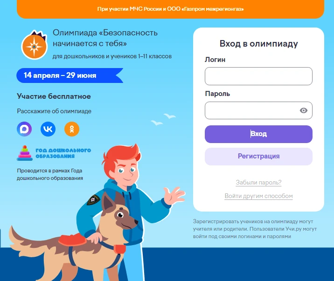Screen dimensions: 334x281
Task: Click the colorful pyramid toy logo
Action: pos(25,153)
